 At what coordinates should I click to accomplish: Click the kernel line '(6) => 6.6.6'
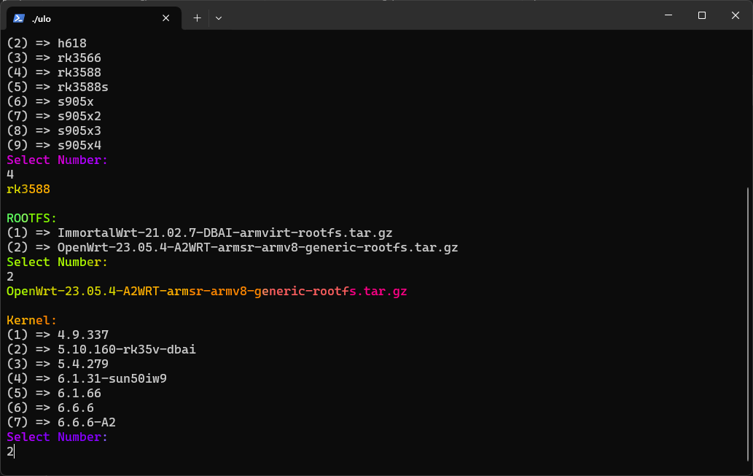coord(50,407)
